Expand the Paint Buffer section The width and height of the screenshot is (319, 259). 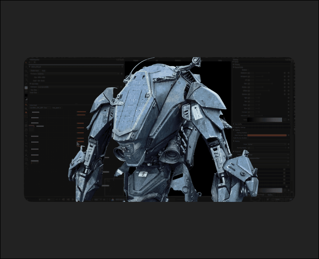tap(234, 124)
